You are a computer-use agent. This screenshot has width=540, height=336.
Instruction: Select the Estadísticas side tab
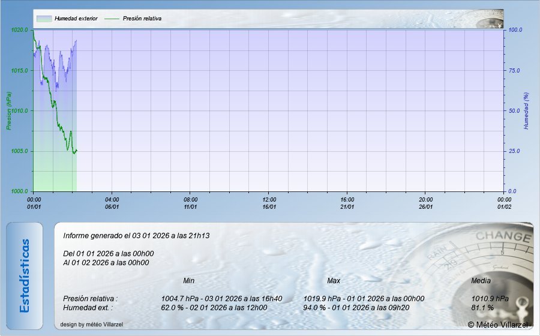[25, 276]
